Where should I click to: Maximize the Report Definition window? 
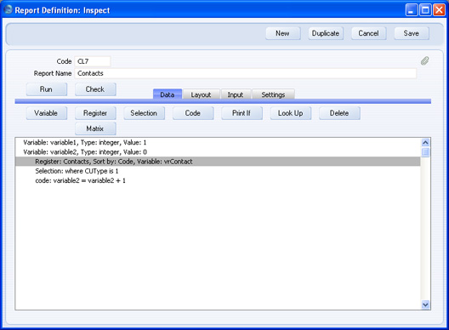(425, 10)
